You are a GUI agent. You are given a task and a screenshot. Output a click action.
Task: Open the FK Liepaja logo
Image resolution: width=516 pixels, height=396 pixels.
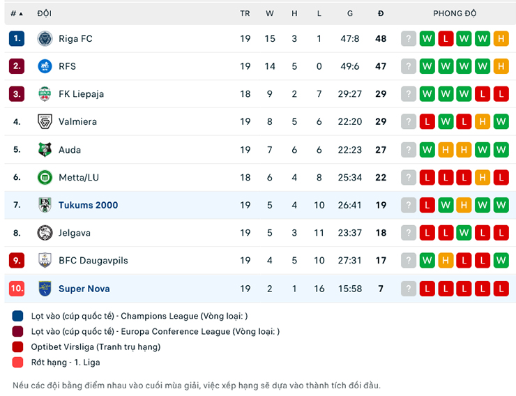(x=45, y=94)
